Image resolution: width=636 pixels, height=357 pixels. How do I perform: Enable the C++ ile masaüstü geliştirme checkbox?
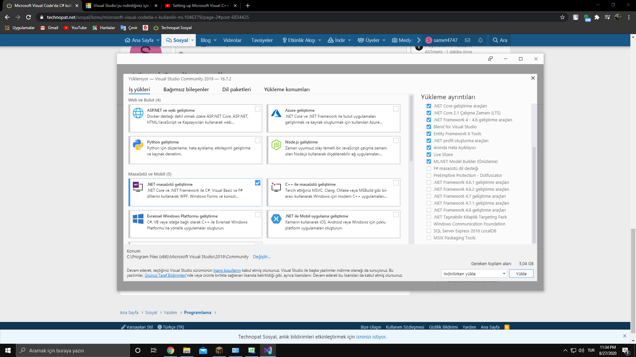pos(396,183)
